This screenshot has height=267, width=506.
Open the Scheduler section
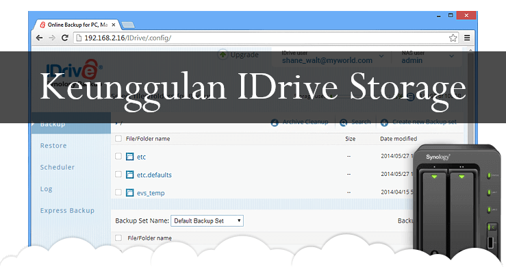tap(58, 167)
